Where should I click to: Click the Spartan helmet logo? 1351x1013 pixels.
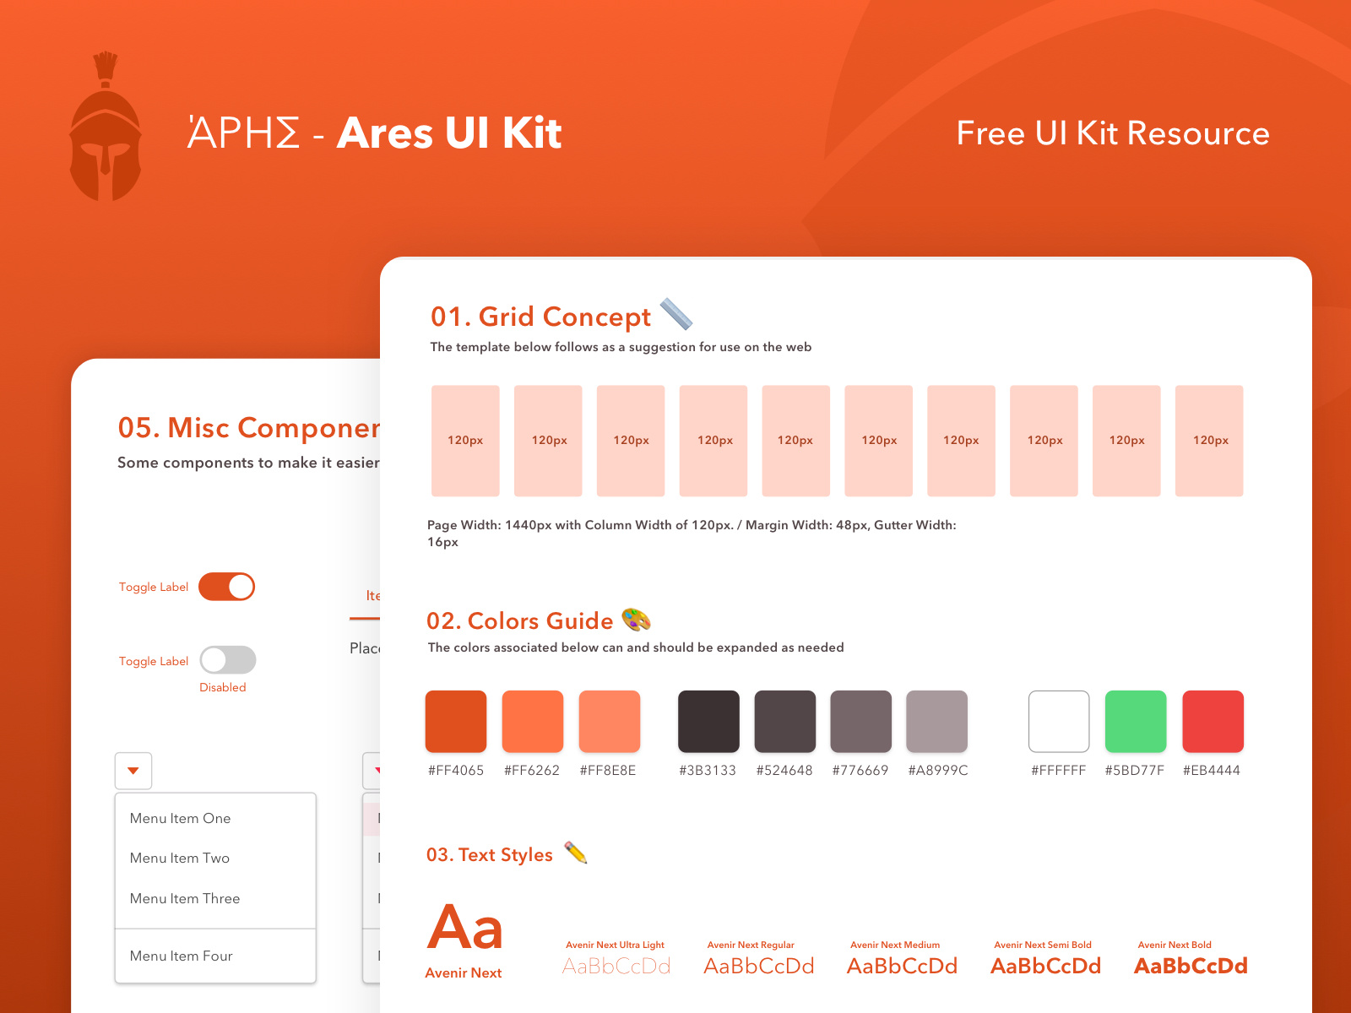(x=105, y=127)
